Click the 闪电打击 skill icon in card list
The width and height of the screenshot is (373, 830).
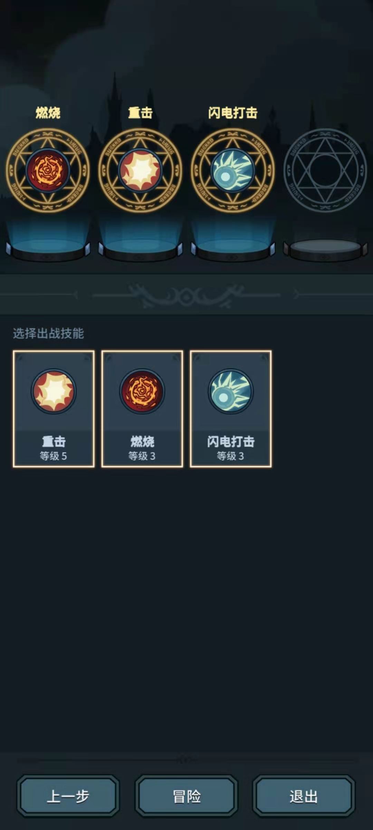click(x=230, y=391)
